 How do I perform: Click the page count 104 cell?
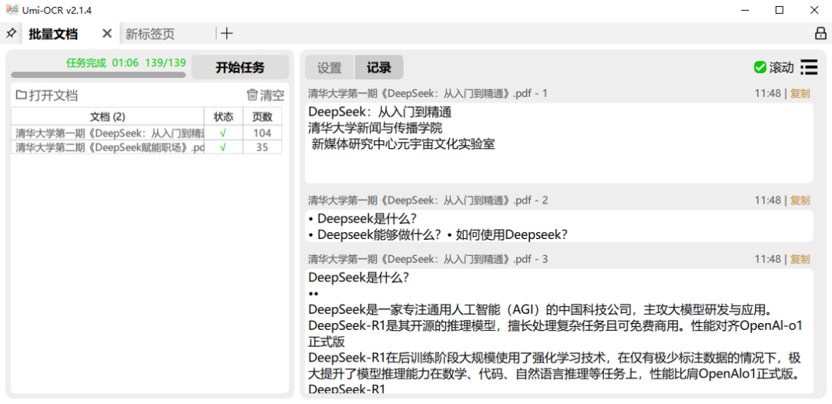[262, 133]
